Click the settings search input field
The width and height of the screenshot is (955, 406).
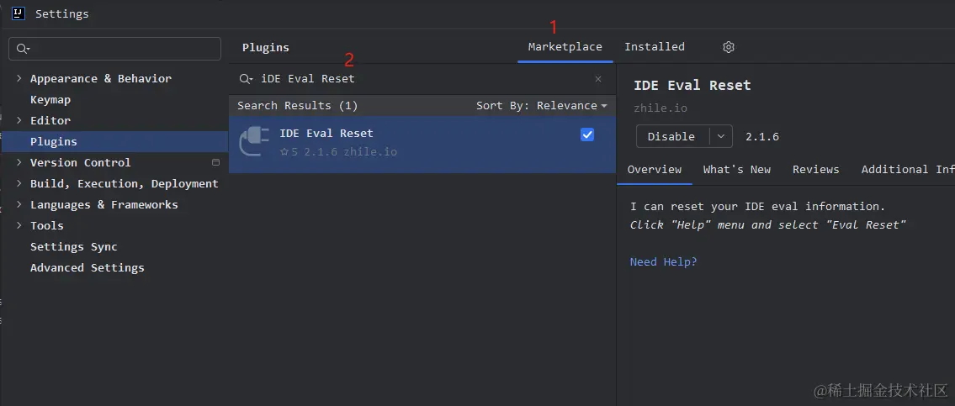122,49
